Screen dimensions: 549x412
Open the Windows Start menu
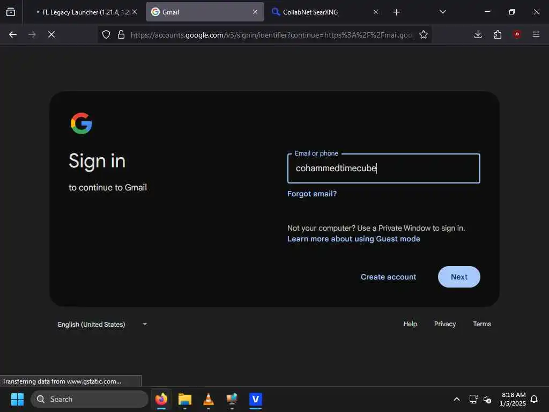click(17, 399)
